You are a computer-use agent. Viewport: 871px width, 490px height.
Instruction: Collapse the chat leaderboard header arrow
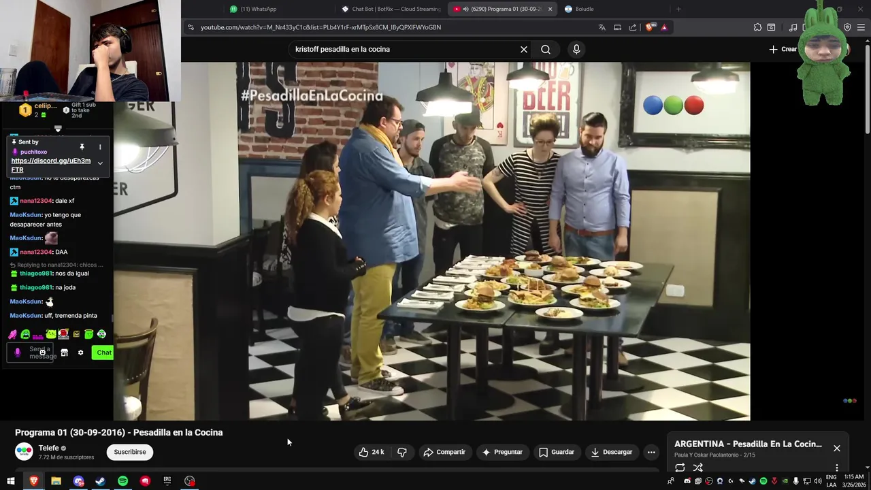pos(58,129)
